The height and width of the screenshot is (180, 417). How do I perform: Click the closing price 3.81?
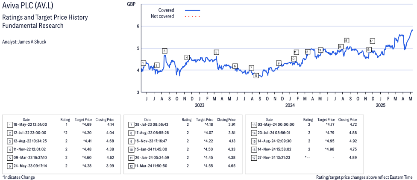(232, 133)
